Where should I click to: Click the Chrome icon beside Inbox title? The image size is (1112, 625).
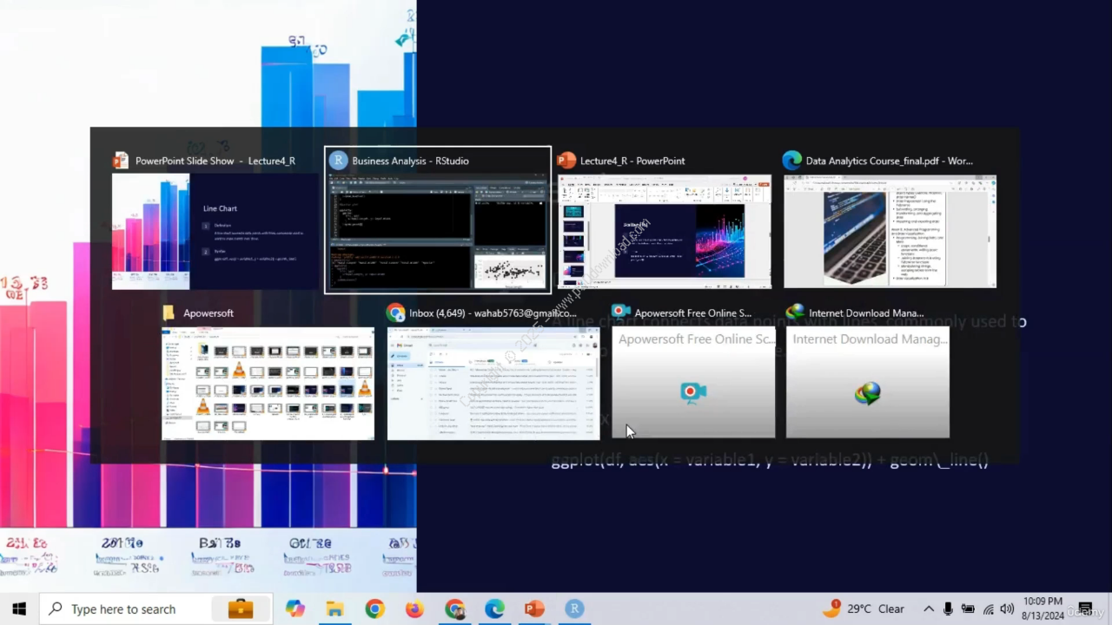396,312
